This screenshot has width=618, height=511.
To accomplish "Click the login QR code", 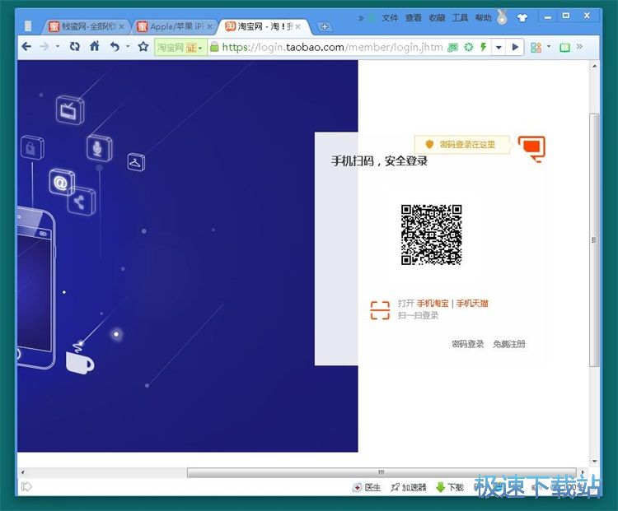I will 432,235.
